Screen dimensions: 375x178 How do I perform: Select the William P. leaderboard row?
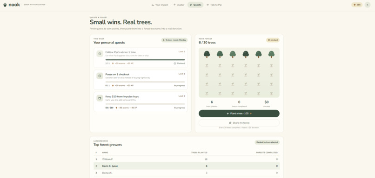(187, 159)
